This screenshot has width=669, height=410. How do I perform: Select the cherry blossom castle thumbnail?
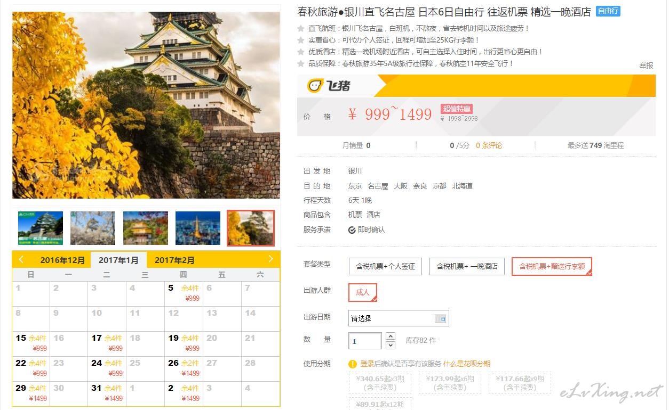93,228
